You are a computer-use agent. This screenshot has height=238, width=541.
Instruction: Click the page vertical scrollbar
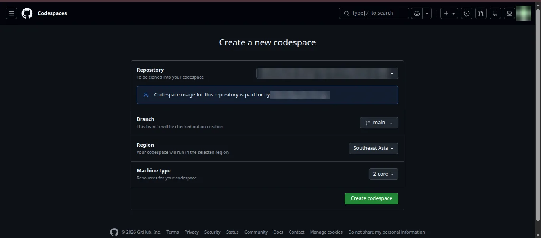pyautogui.click(x=538, y=115)
